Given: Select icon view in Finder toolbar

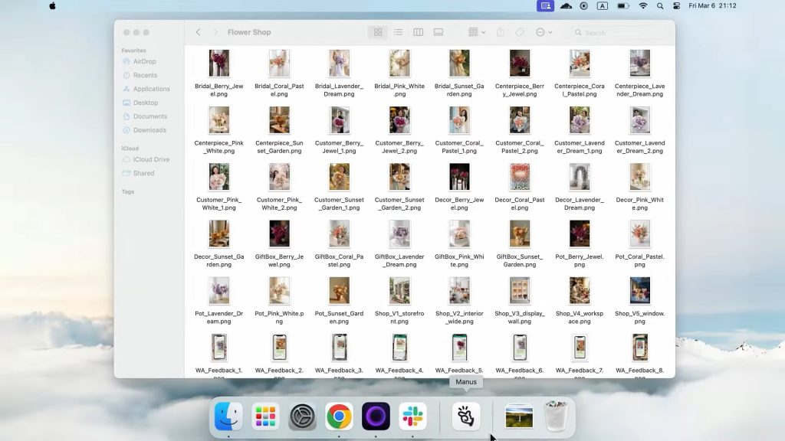Looking at the screenshot, I should tap(377, 32).
